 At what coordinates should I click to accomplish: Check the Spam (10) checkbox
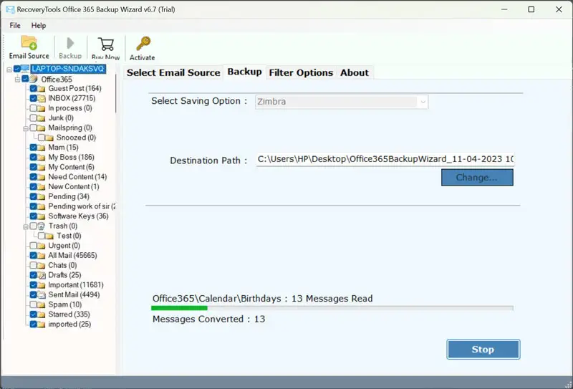click(33, 304)
